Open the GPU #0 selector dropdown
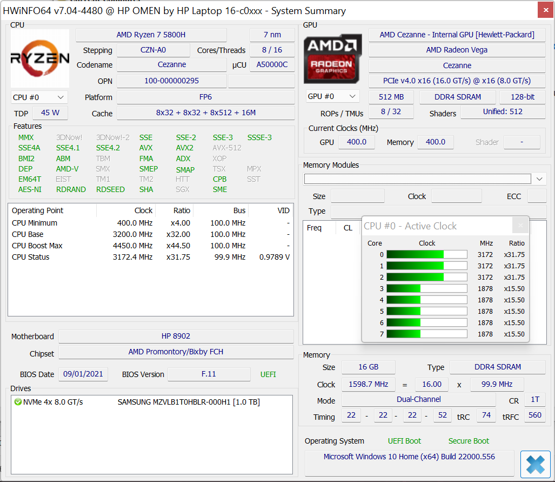555x482 pixels. 332,96
